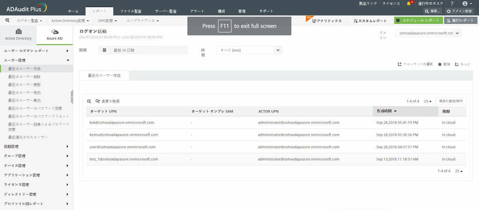
Task: Open コンプライアンス dropdown menu
Action: point(143,21)
